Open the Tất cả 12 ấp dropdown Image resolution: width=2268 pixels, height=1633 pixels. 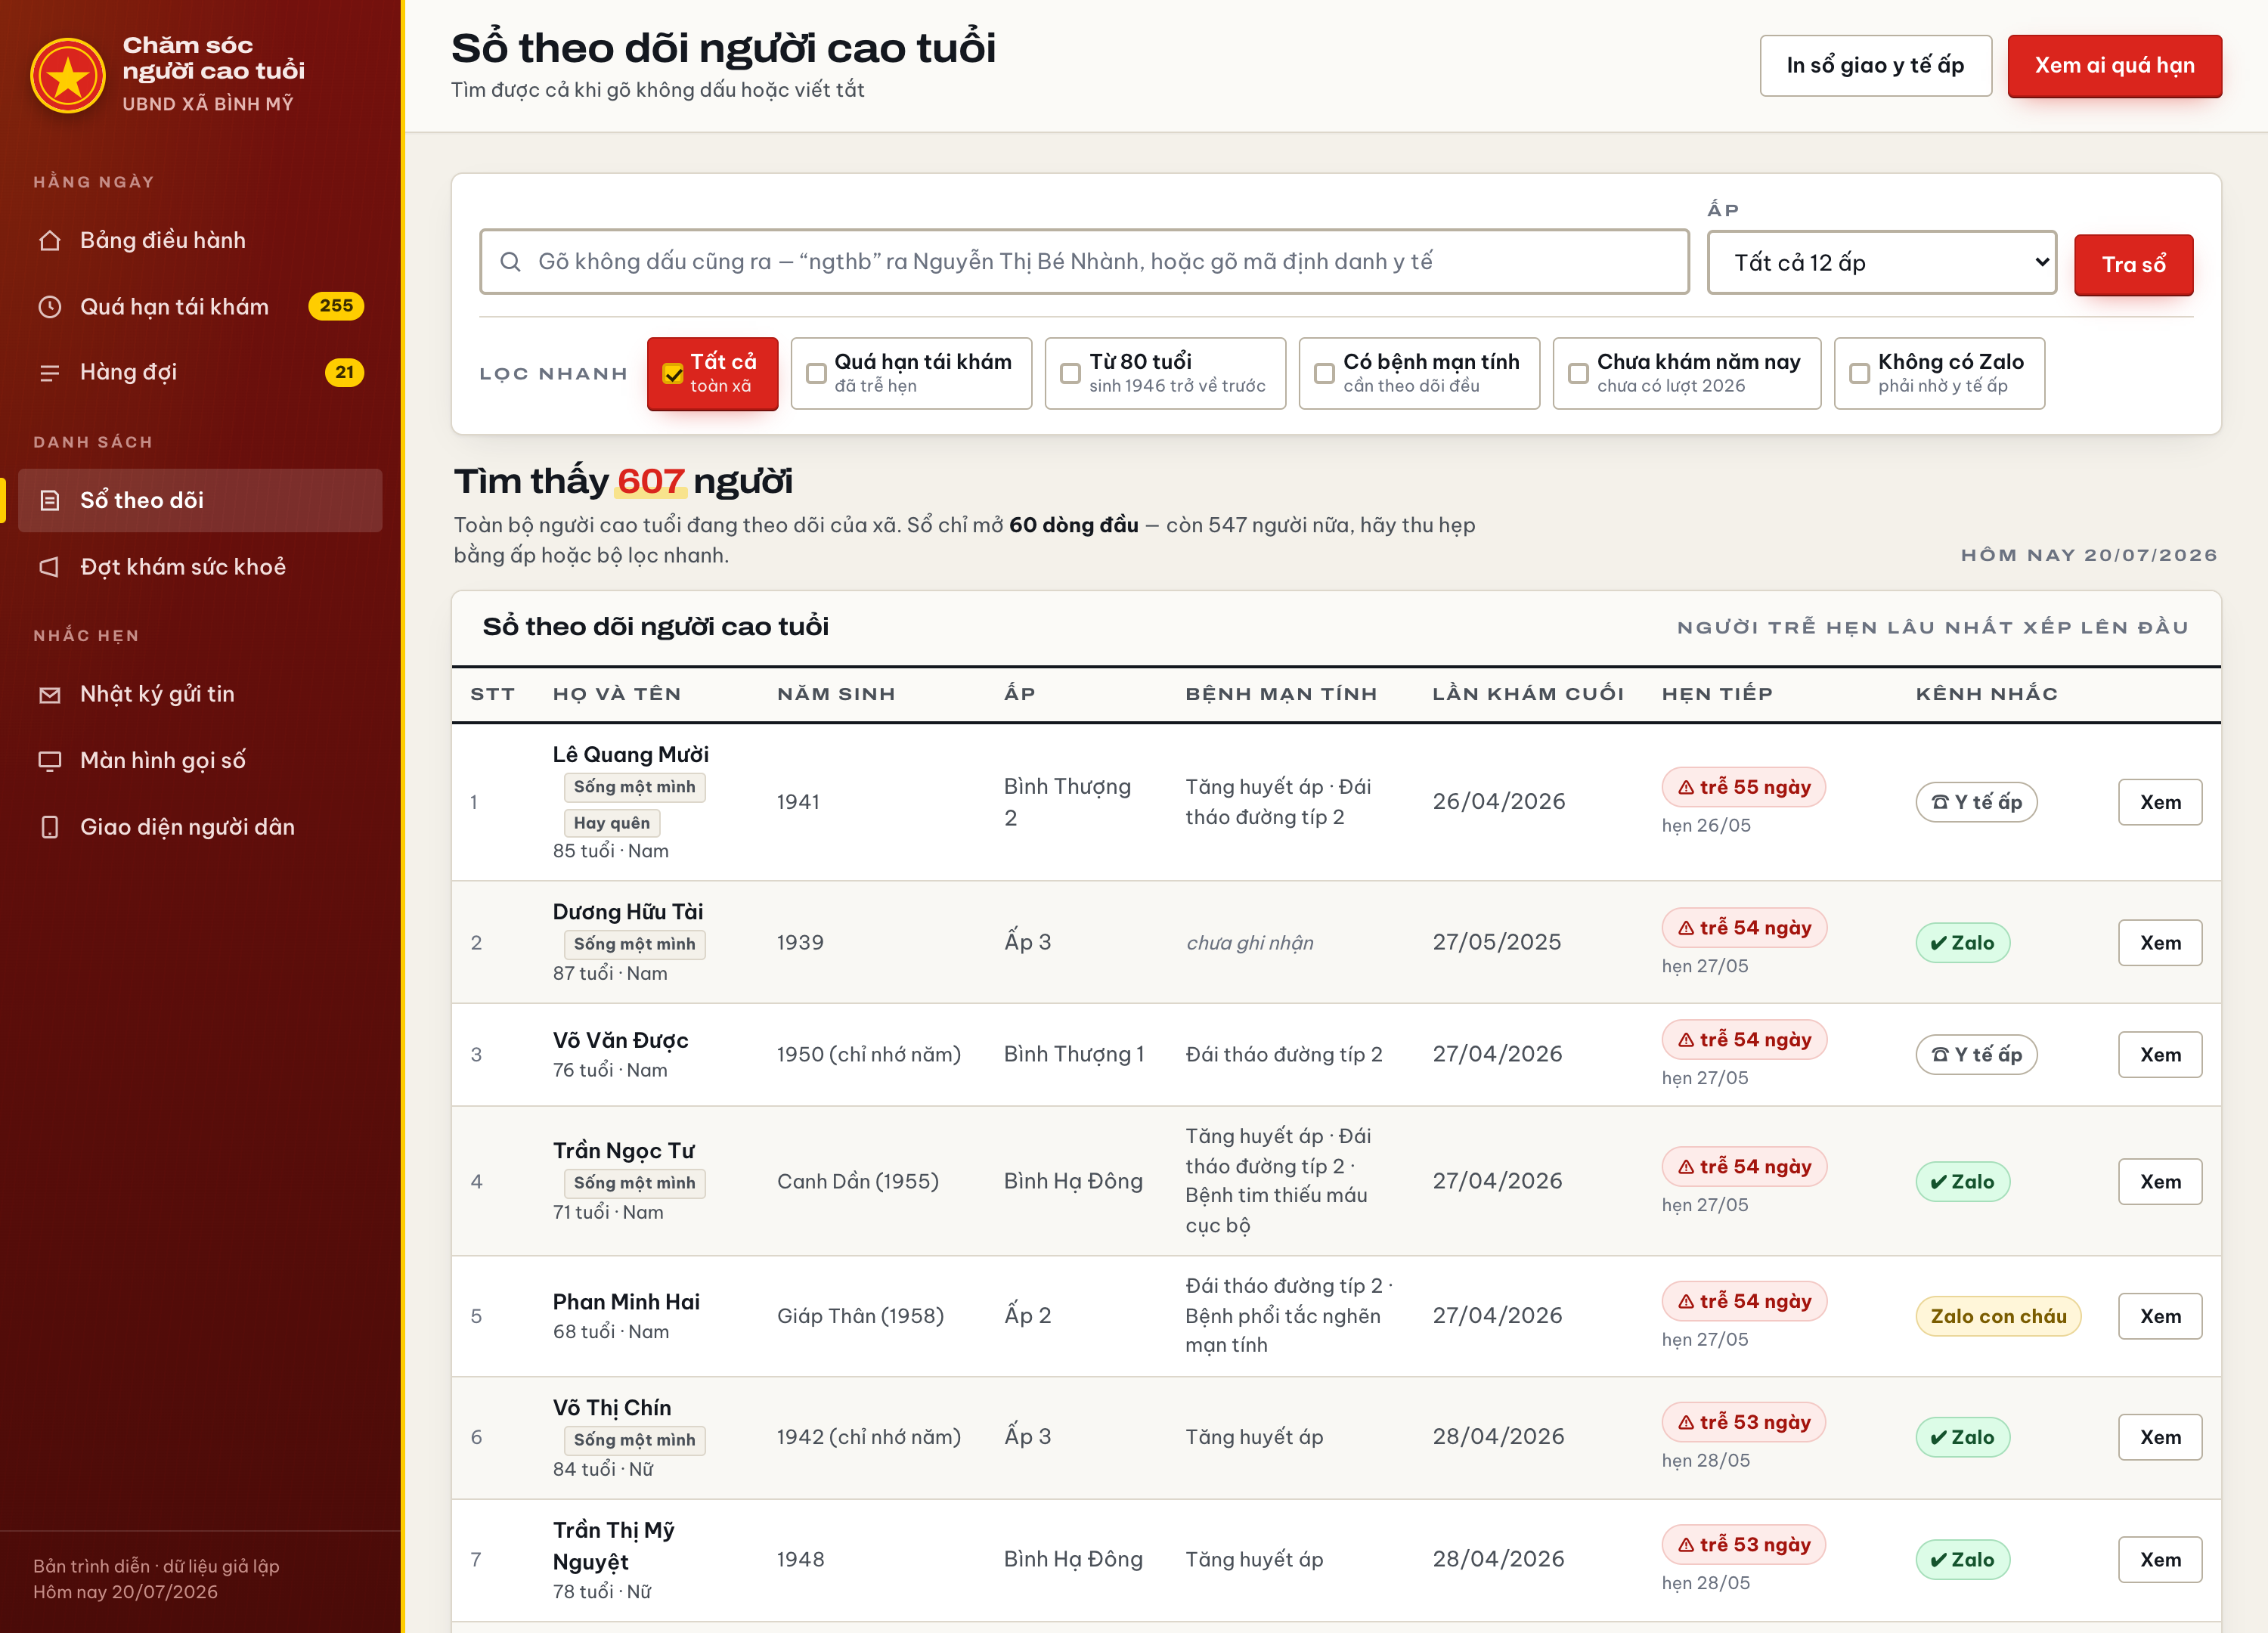point(1881,262)
